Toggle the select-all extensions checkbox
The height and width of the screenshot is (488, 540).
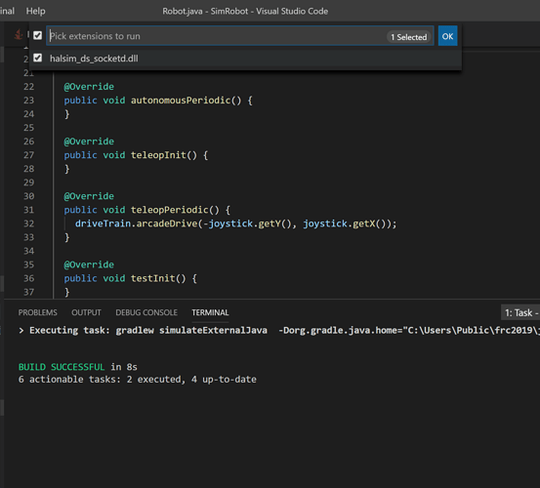point(37,35)
